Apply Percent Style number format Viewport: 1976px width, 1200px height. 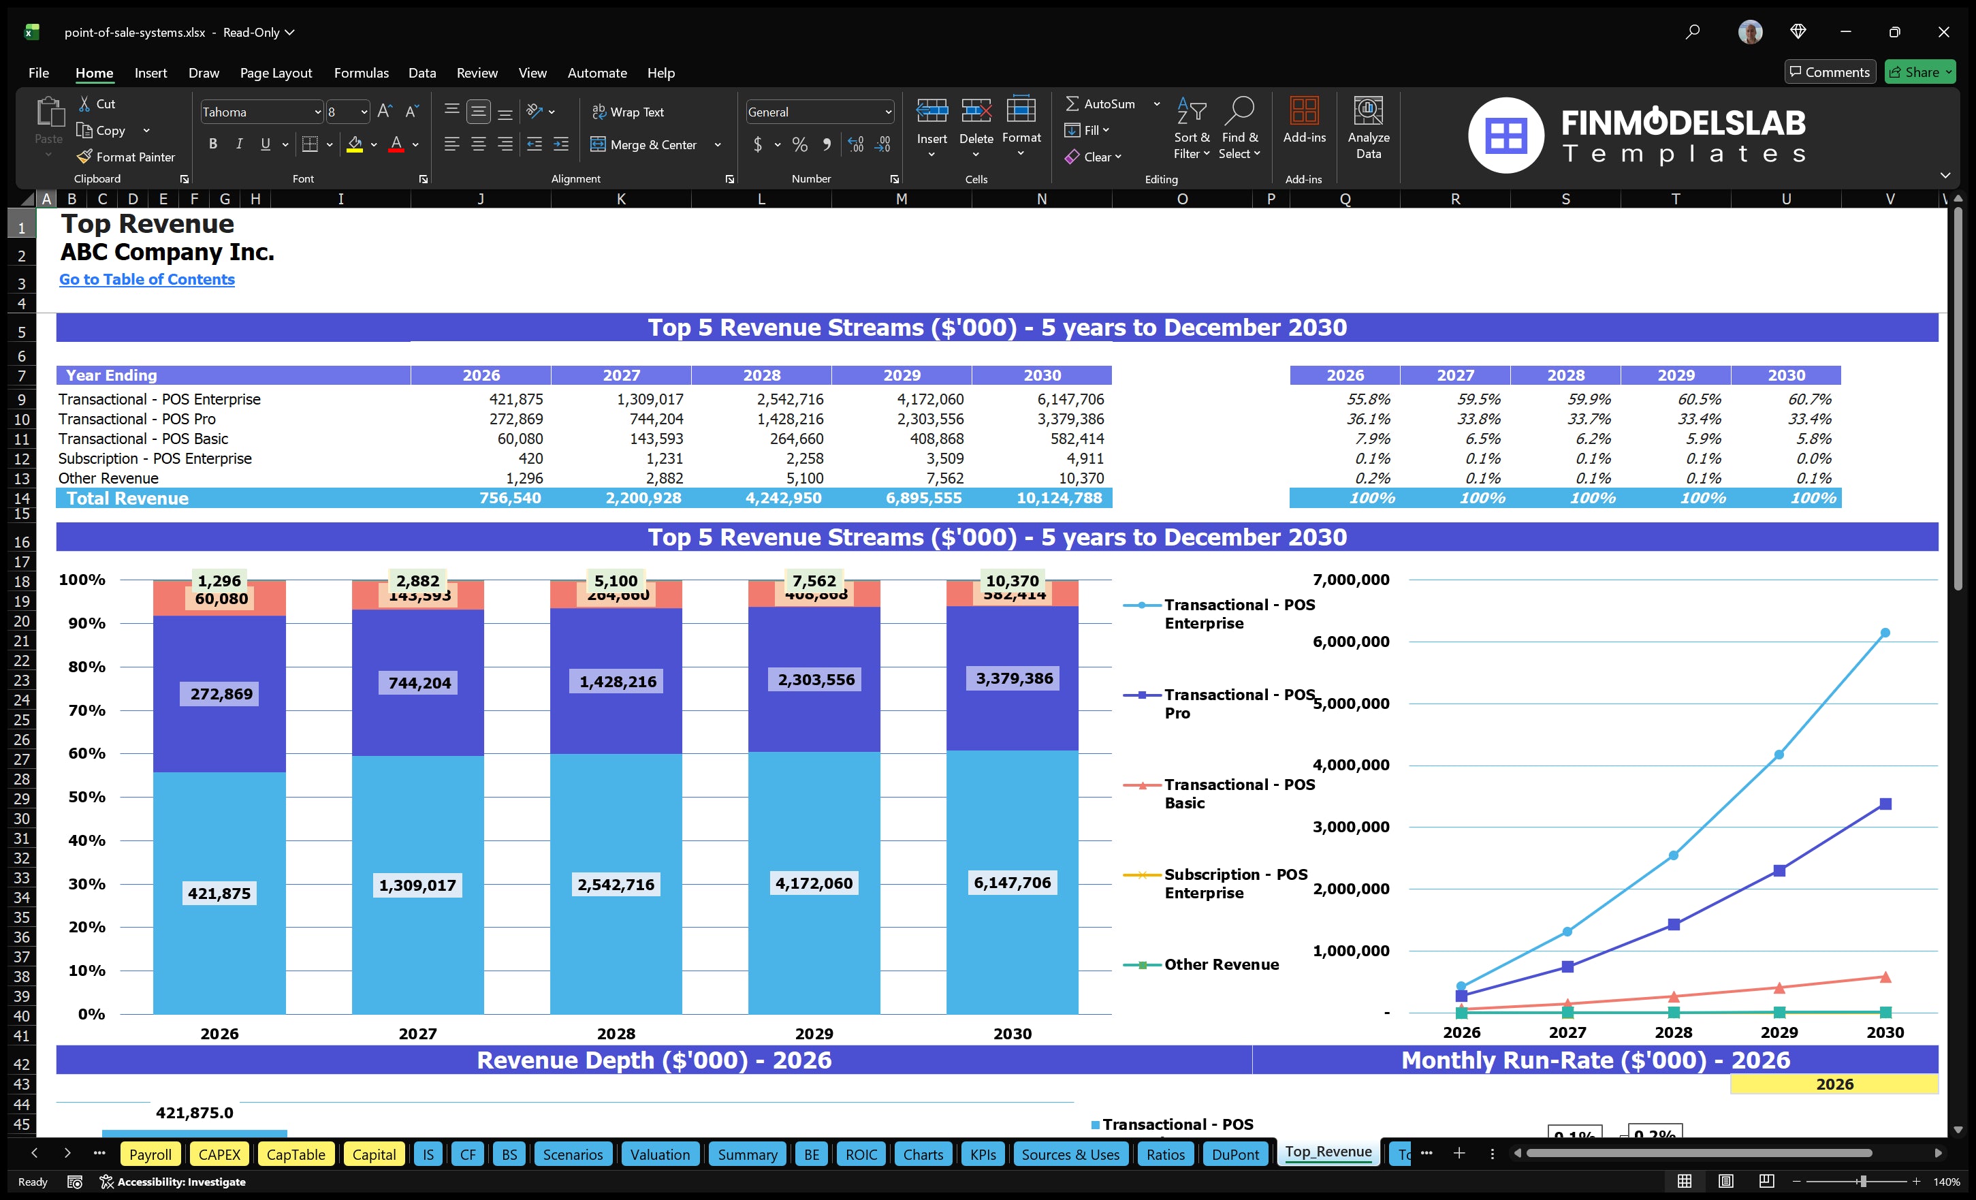(x=799, y=144)
